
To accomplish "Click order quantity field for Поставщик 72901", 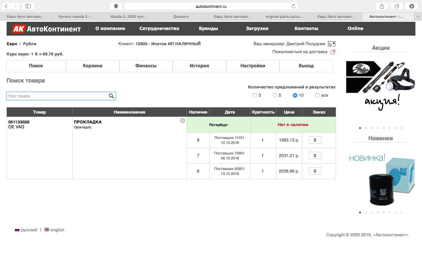I will pos(315,156).
